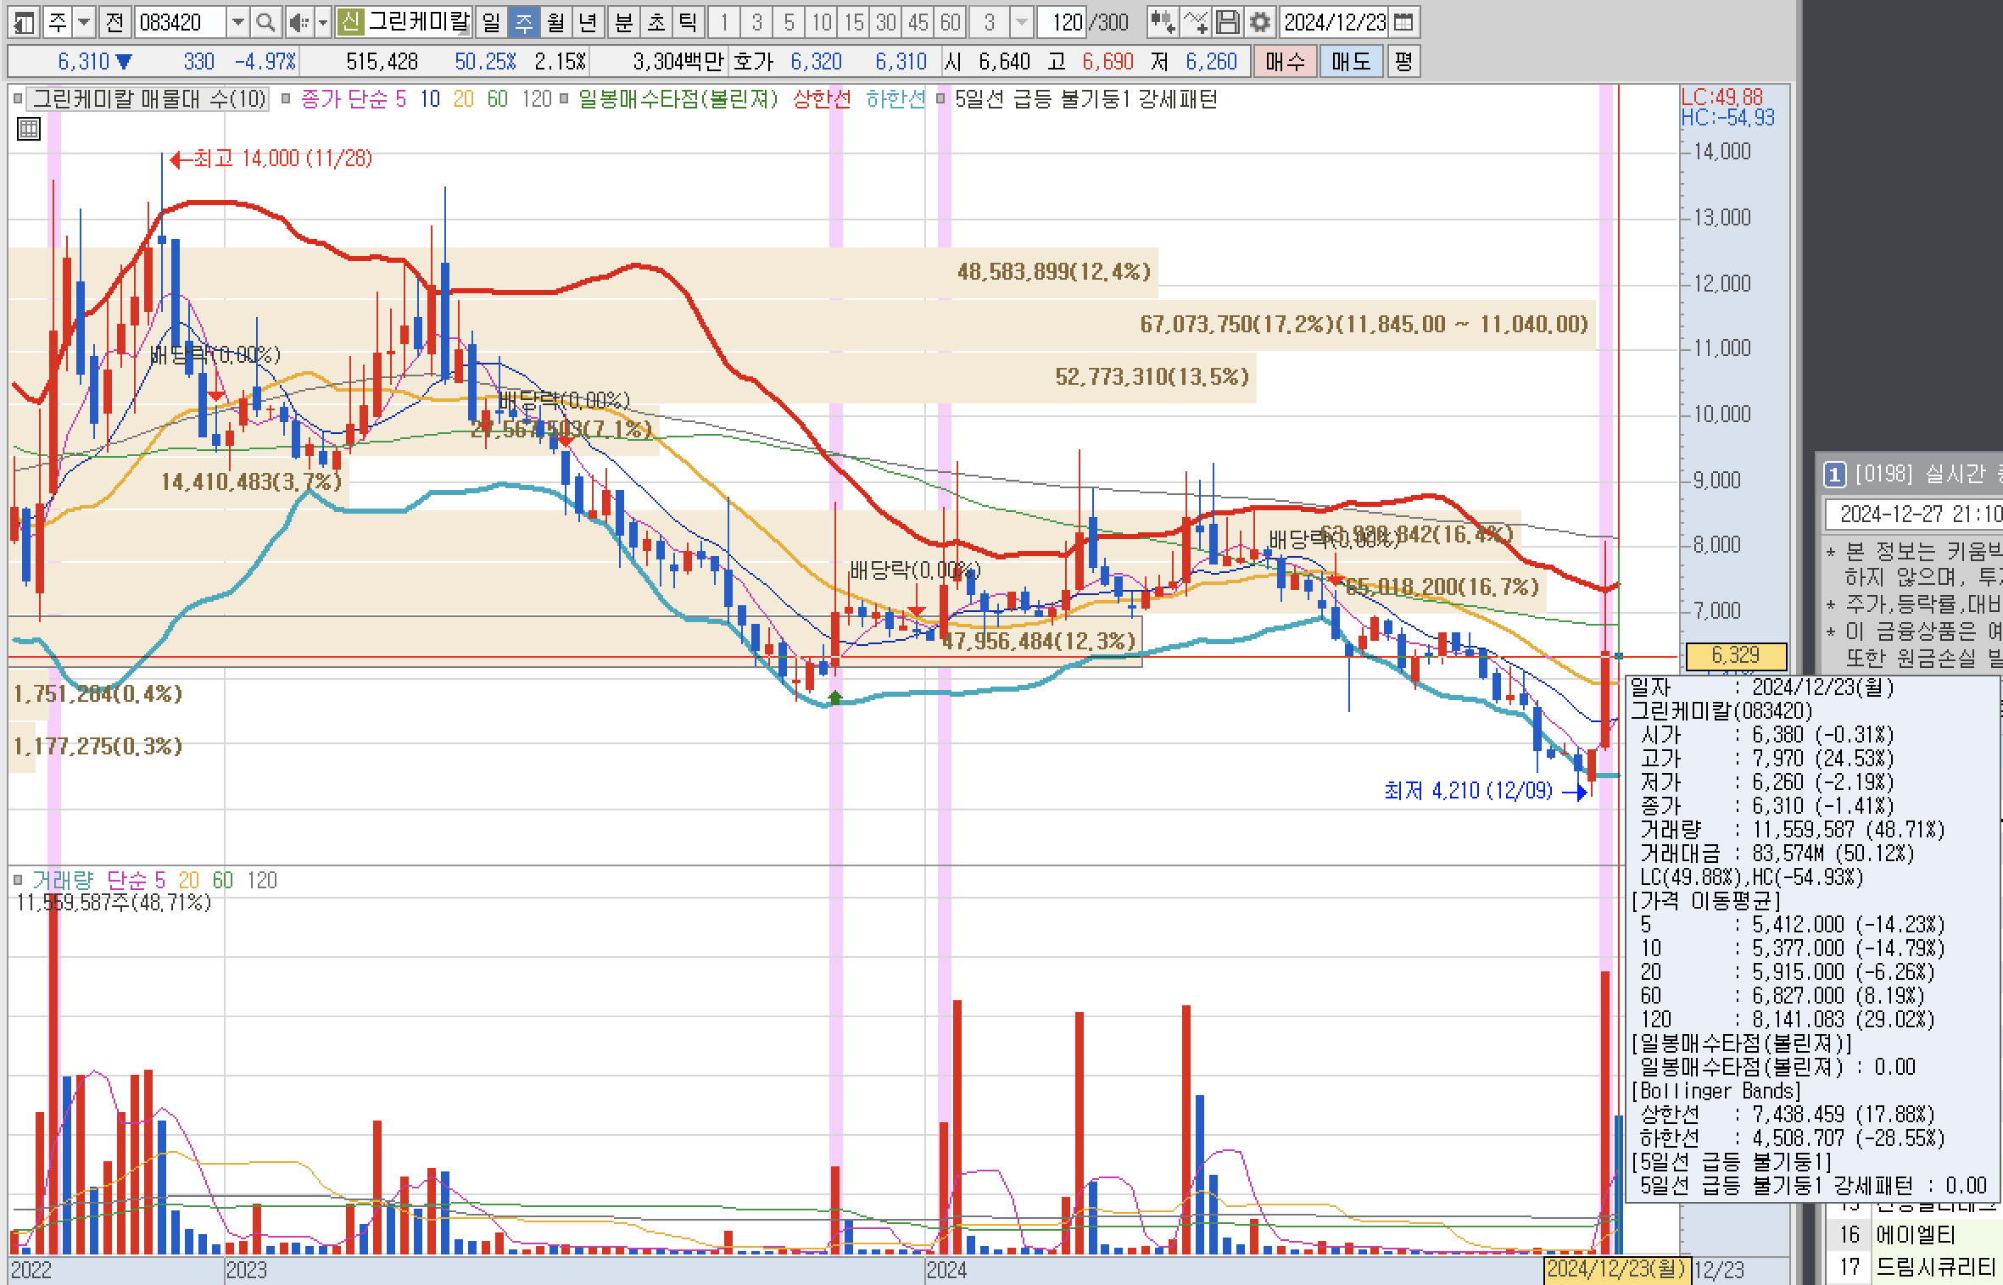Toggle 그린케미칼 매물대 indicator marker

(18, 99)
